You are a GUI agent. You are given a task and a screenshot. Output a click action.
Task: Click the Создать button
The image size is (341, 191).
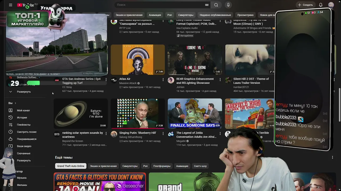tap(305, 5)
